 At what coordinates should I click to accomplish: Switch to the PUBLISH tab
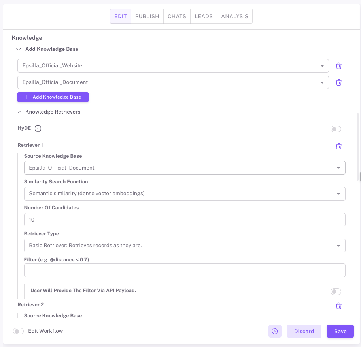147,16
